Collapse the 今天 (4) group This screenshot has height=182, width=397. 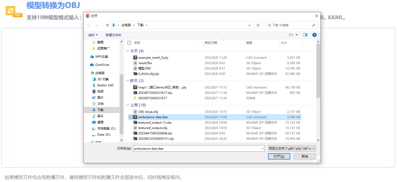tap(128, 51)
